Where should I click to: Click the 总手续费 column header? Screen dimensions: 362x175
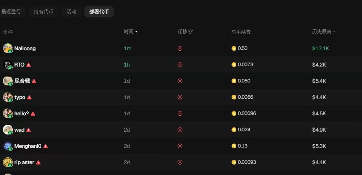241,31
